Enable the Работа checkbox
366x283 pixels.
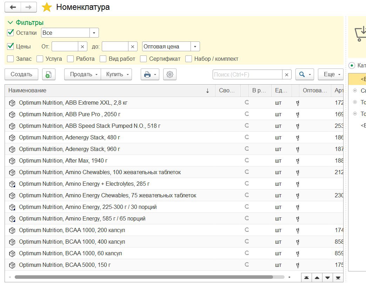pyautogui.click(x=70, y=59)
